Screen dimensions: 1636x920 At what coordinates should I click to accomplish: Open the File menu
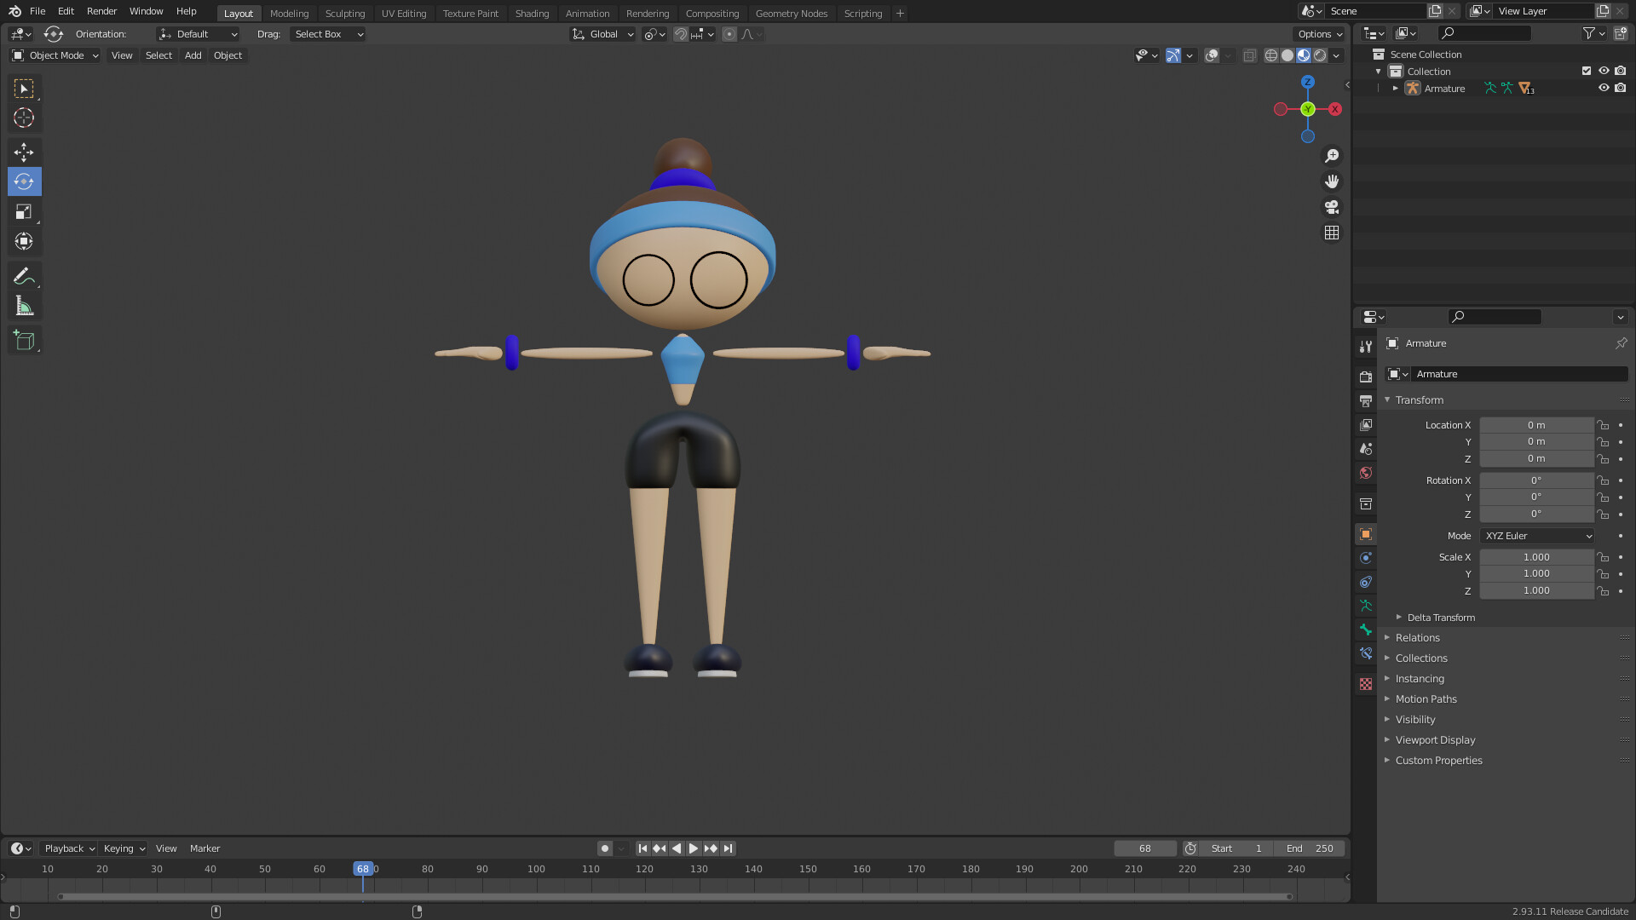[37, 11]
